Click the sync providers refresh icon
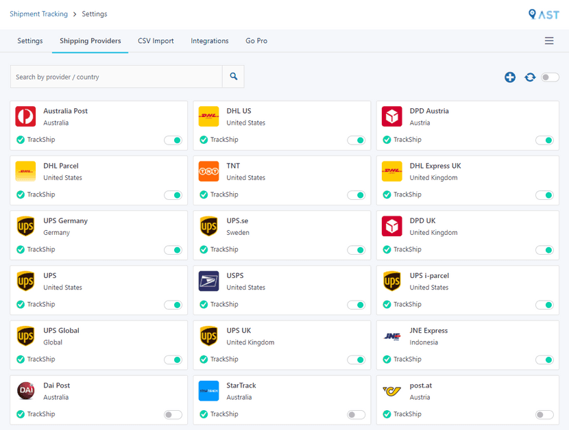This screenshot has height=430, width=569. point(530,77)
